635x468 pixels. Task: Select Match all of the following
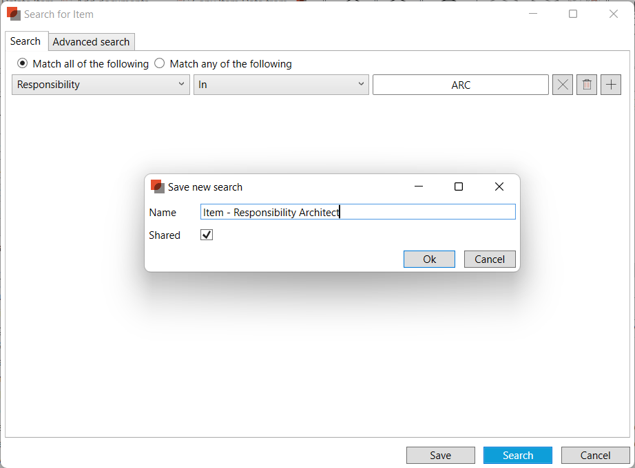pos(22,63)
